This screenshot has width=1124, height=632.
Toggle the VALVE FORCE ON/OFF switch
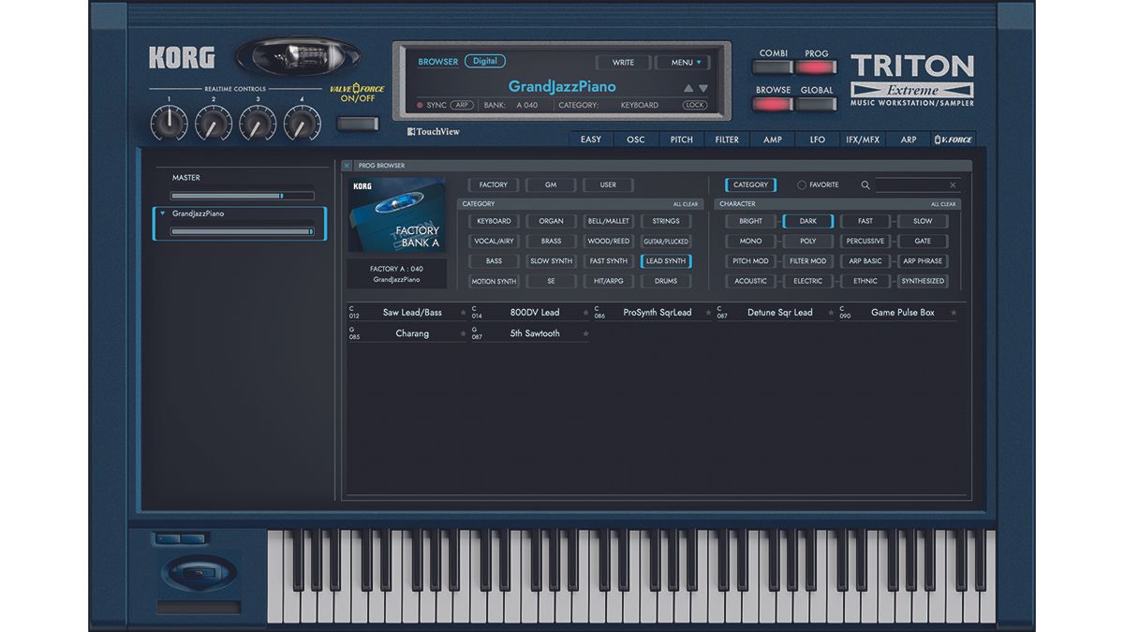click(359, 123)
